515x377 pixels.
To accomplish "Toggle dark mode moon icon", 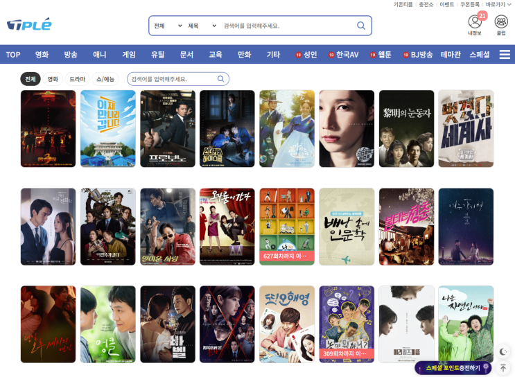I will tap(503, 352).
